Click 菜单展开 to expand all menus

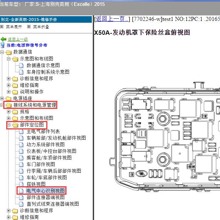pos(14,27)
